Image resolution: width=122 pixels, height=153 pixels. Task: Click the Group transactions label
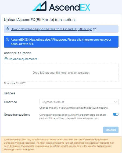click(x=17, y=115)
